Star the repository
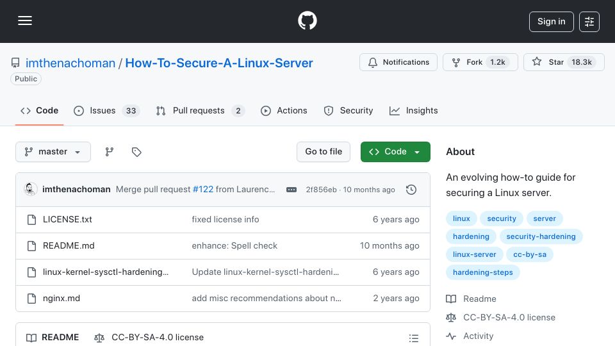Viewport: 615px width, 346px height. pyautogui.click(x=564, y=62)
